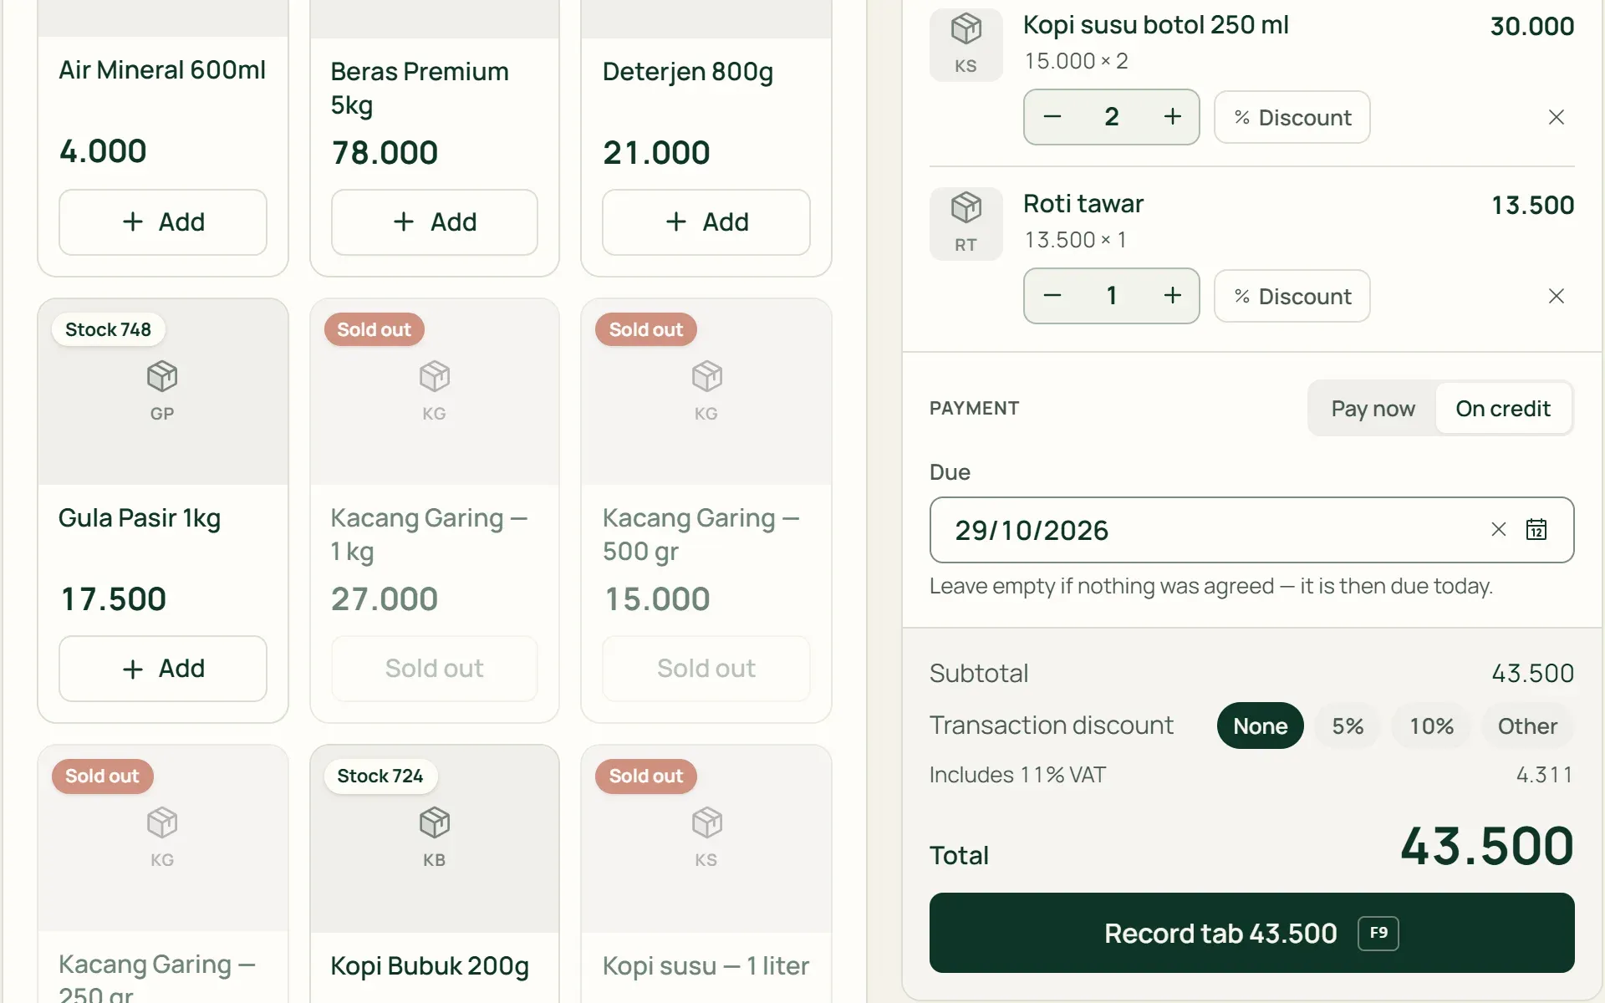Increase Kopi susu botol quantity with plus

tap(1173, 117)
